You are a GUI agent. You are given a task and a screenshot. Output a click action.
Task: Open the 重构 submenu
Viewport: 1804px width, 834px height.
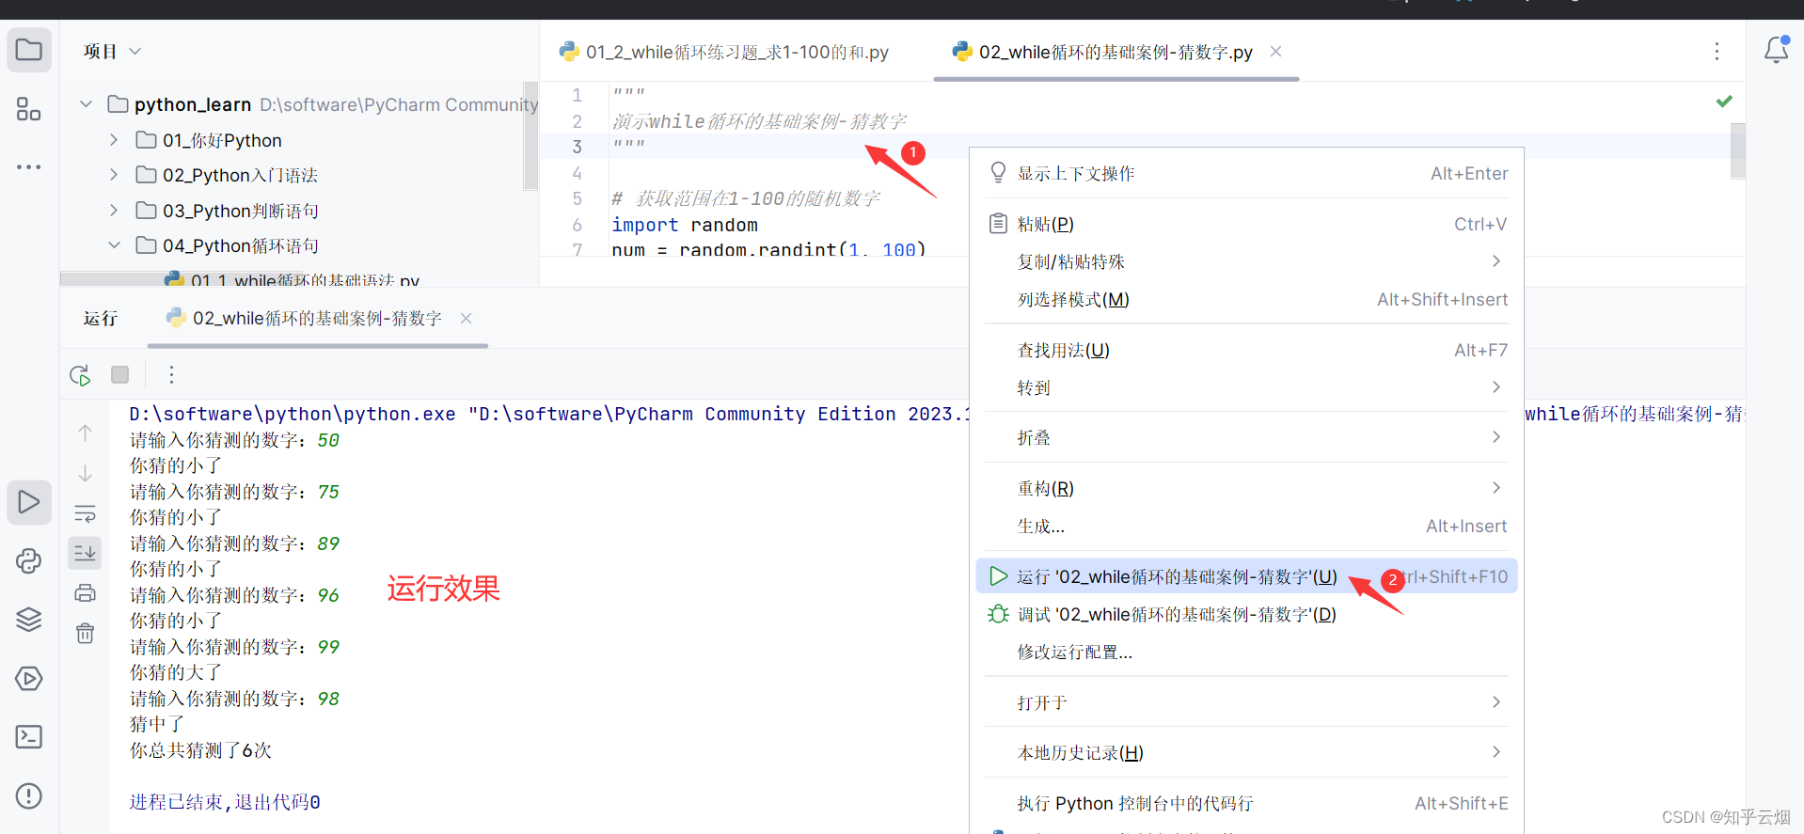click(x=1246, y=488)
